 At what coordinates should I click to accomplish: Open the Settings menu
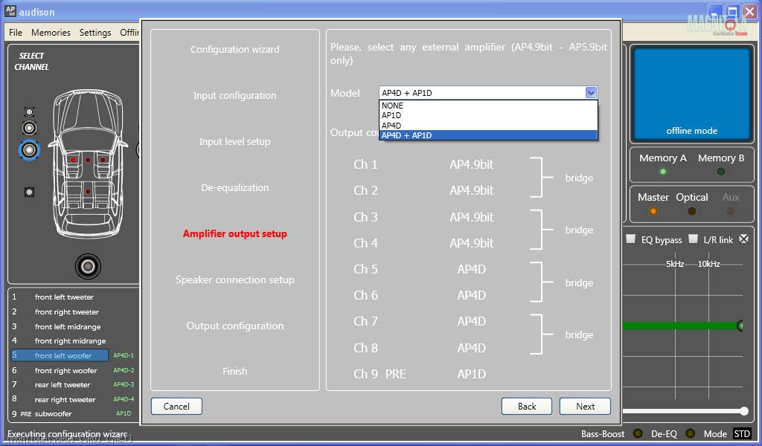click(x=95, y=33)
